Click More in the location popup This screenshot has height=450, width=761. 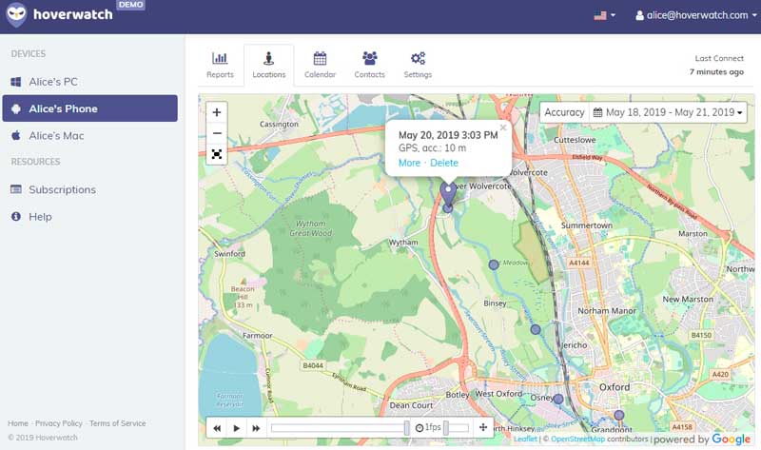[409, 163]
